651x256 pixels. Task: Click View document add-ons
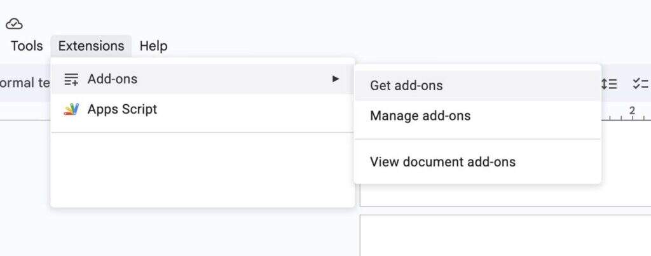442,162
